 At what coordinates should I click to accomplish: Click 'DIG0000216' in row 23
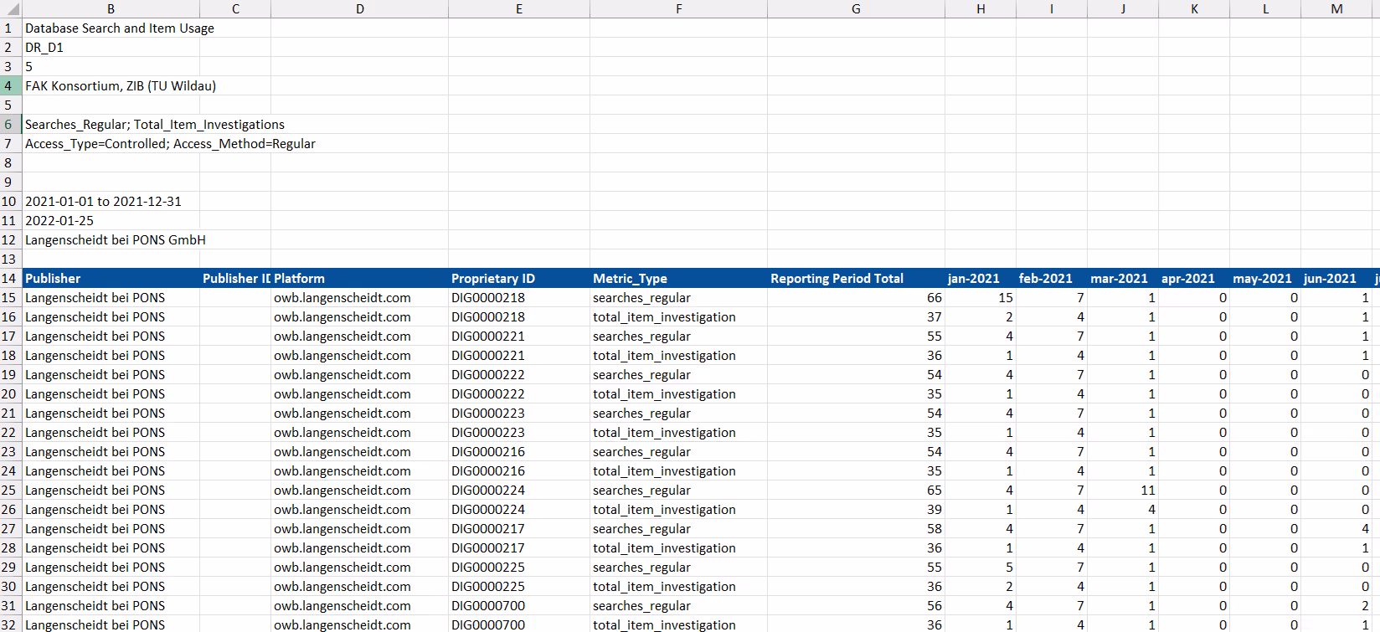pos(519,452)
